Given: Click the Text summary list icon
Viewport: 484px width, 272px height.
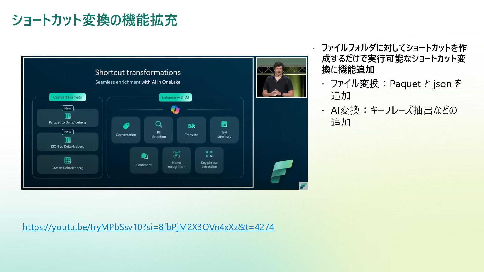Looking at the screenshot, I should point(224,124).
